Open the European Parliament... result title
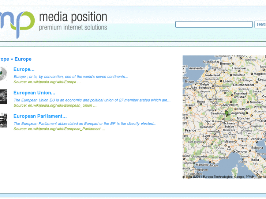This screenshot has height=199, width=266. [x=40, y=116]
